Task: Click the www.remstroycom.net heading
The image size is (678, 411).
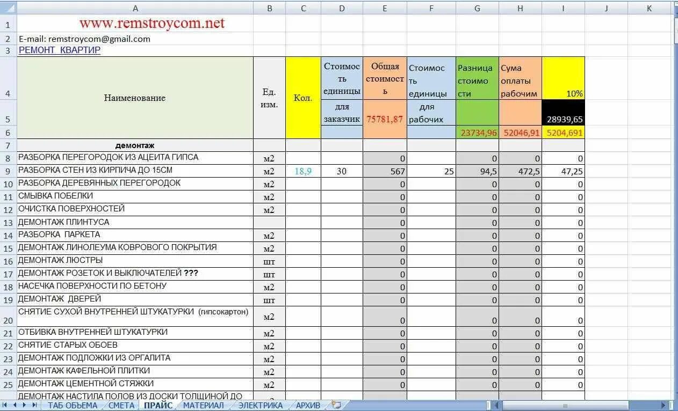Action: [x=152, y=23]
